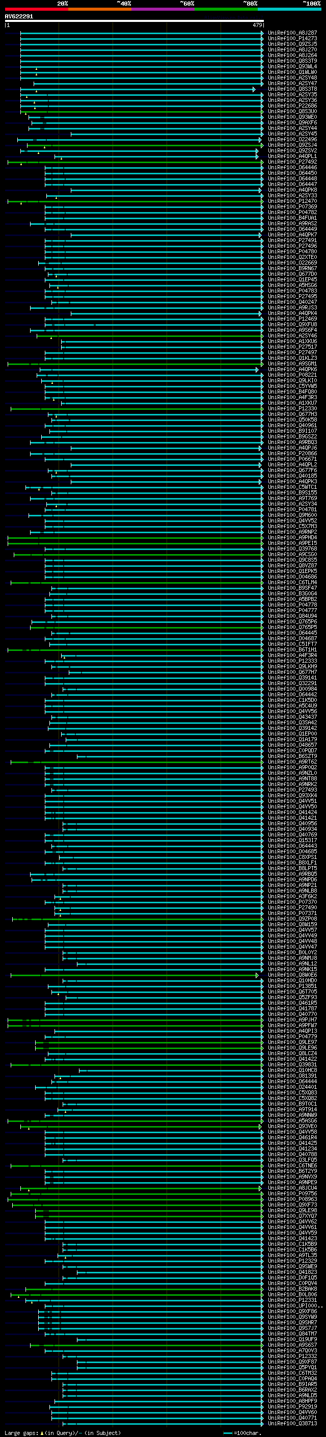Click label UniRef100_A4F3R4
Viewport: 326px width, 1437px height.
(x=292, y=656)
